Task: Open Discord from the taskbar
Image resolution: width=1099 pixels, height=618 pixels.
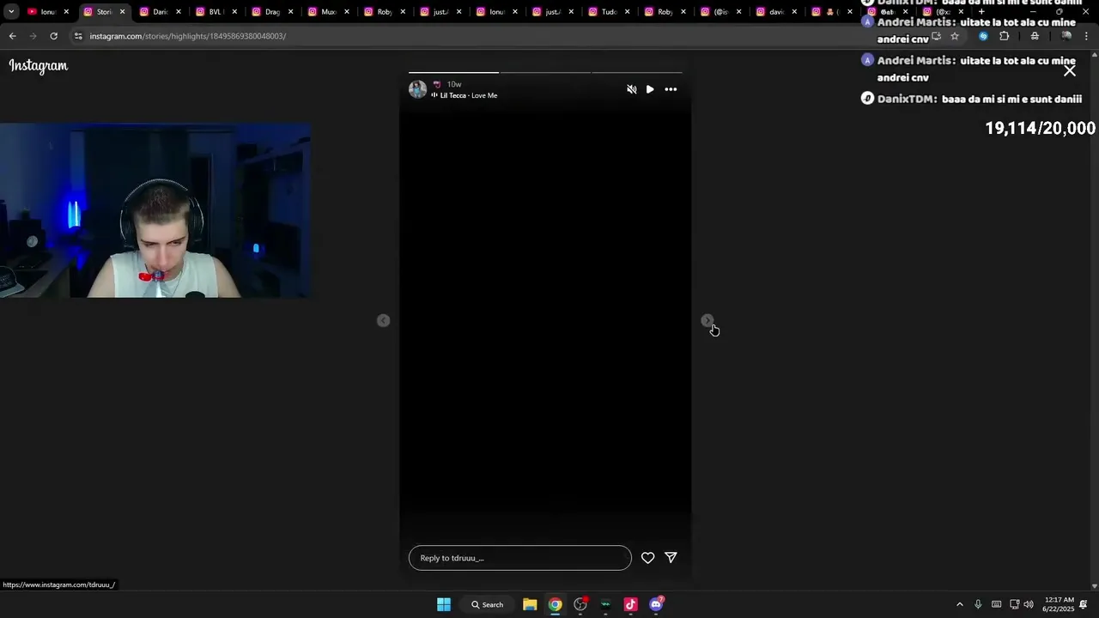Action: [656, 604]
